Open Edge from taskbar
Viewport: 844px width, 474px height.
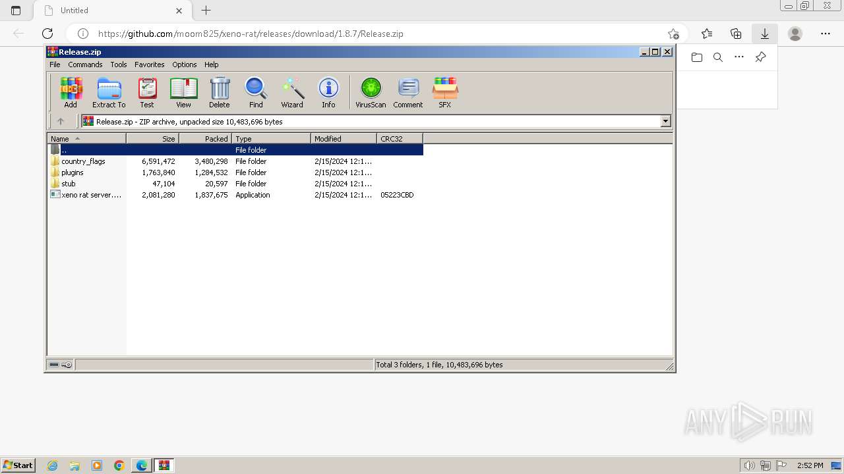pos(141,465)
